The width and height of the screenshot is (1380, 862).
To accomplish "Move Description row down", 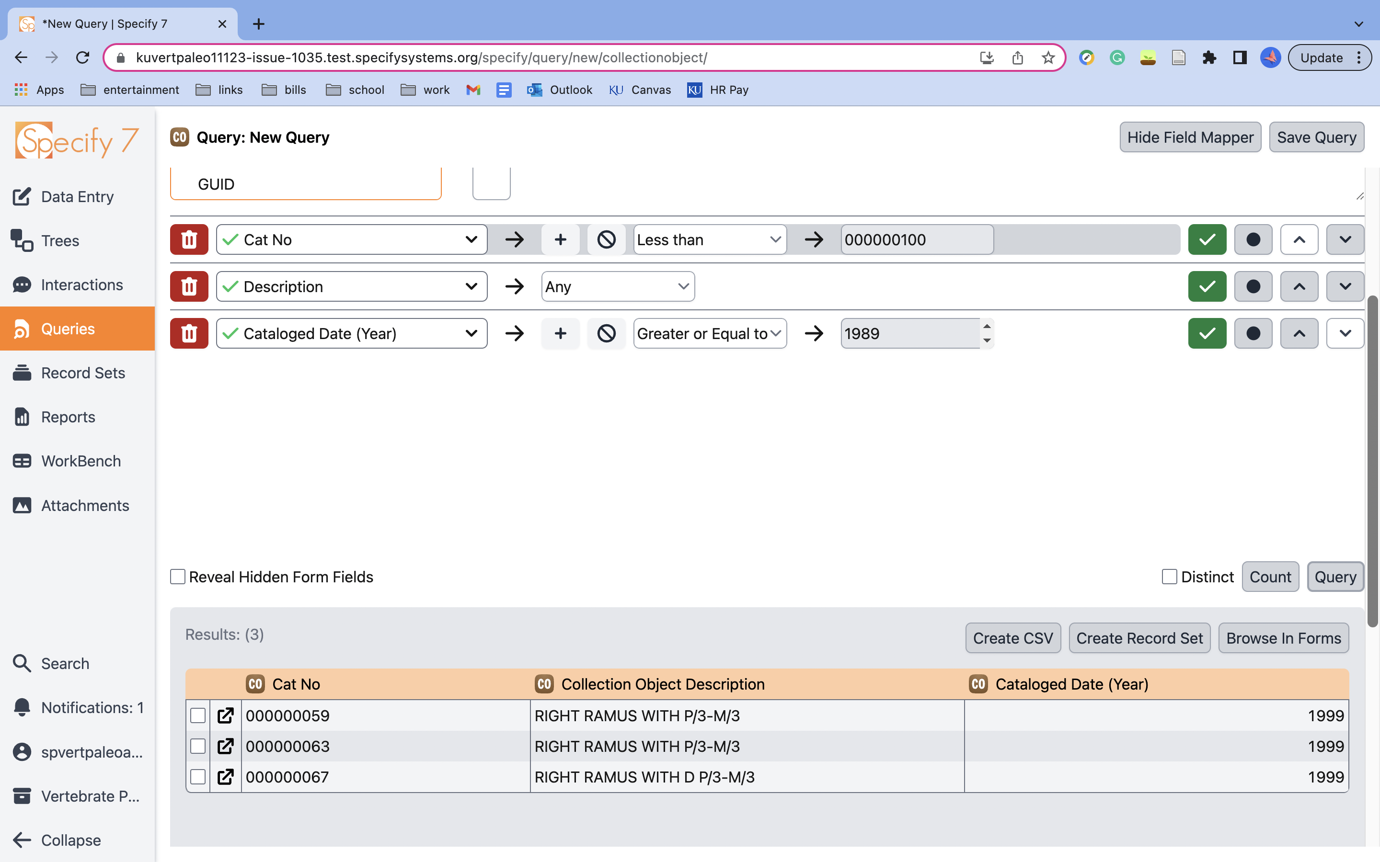I will coord(1345,286).
